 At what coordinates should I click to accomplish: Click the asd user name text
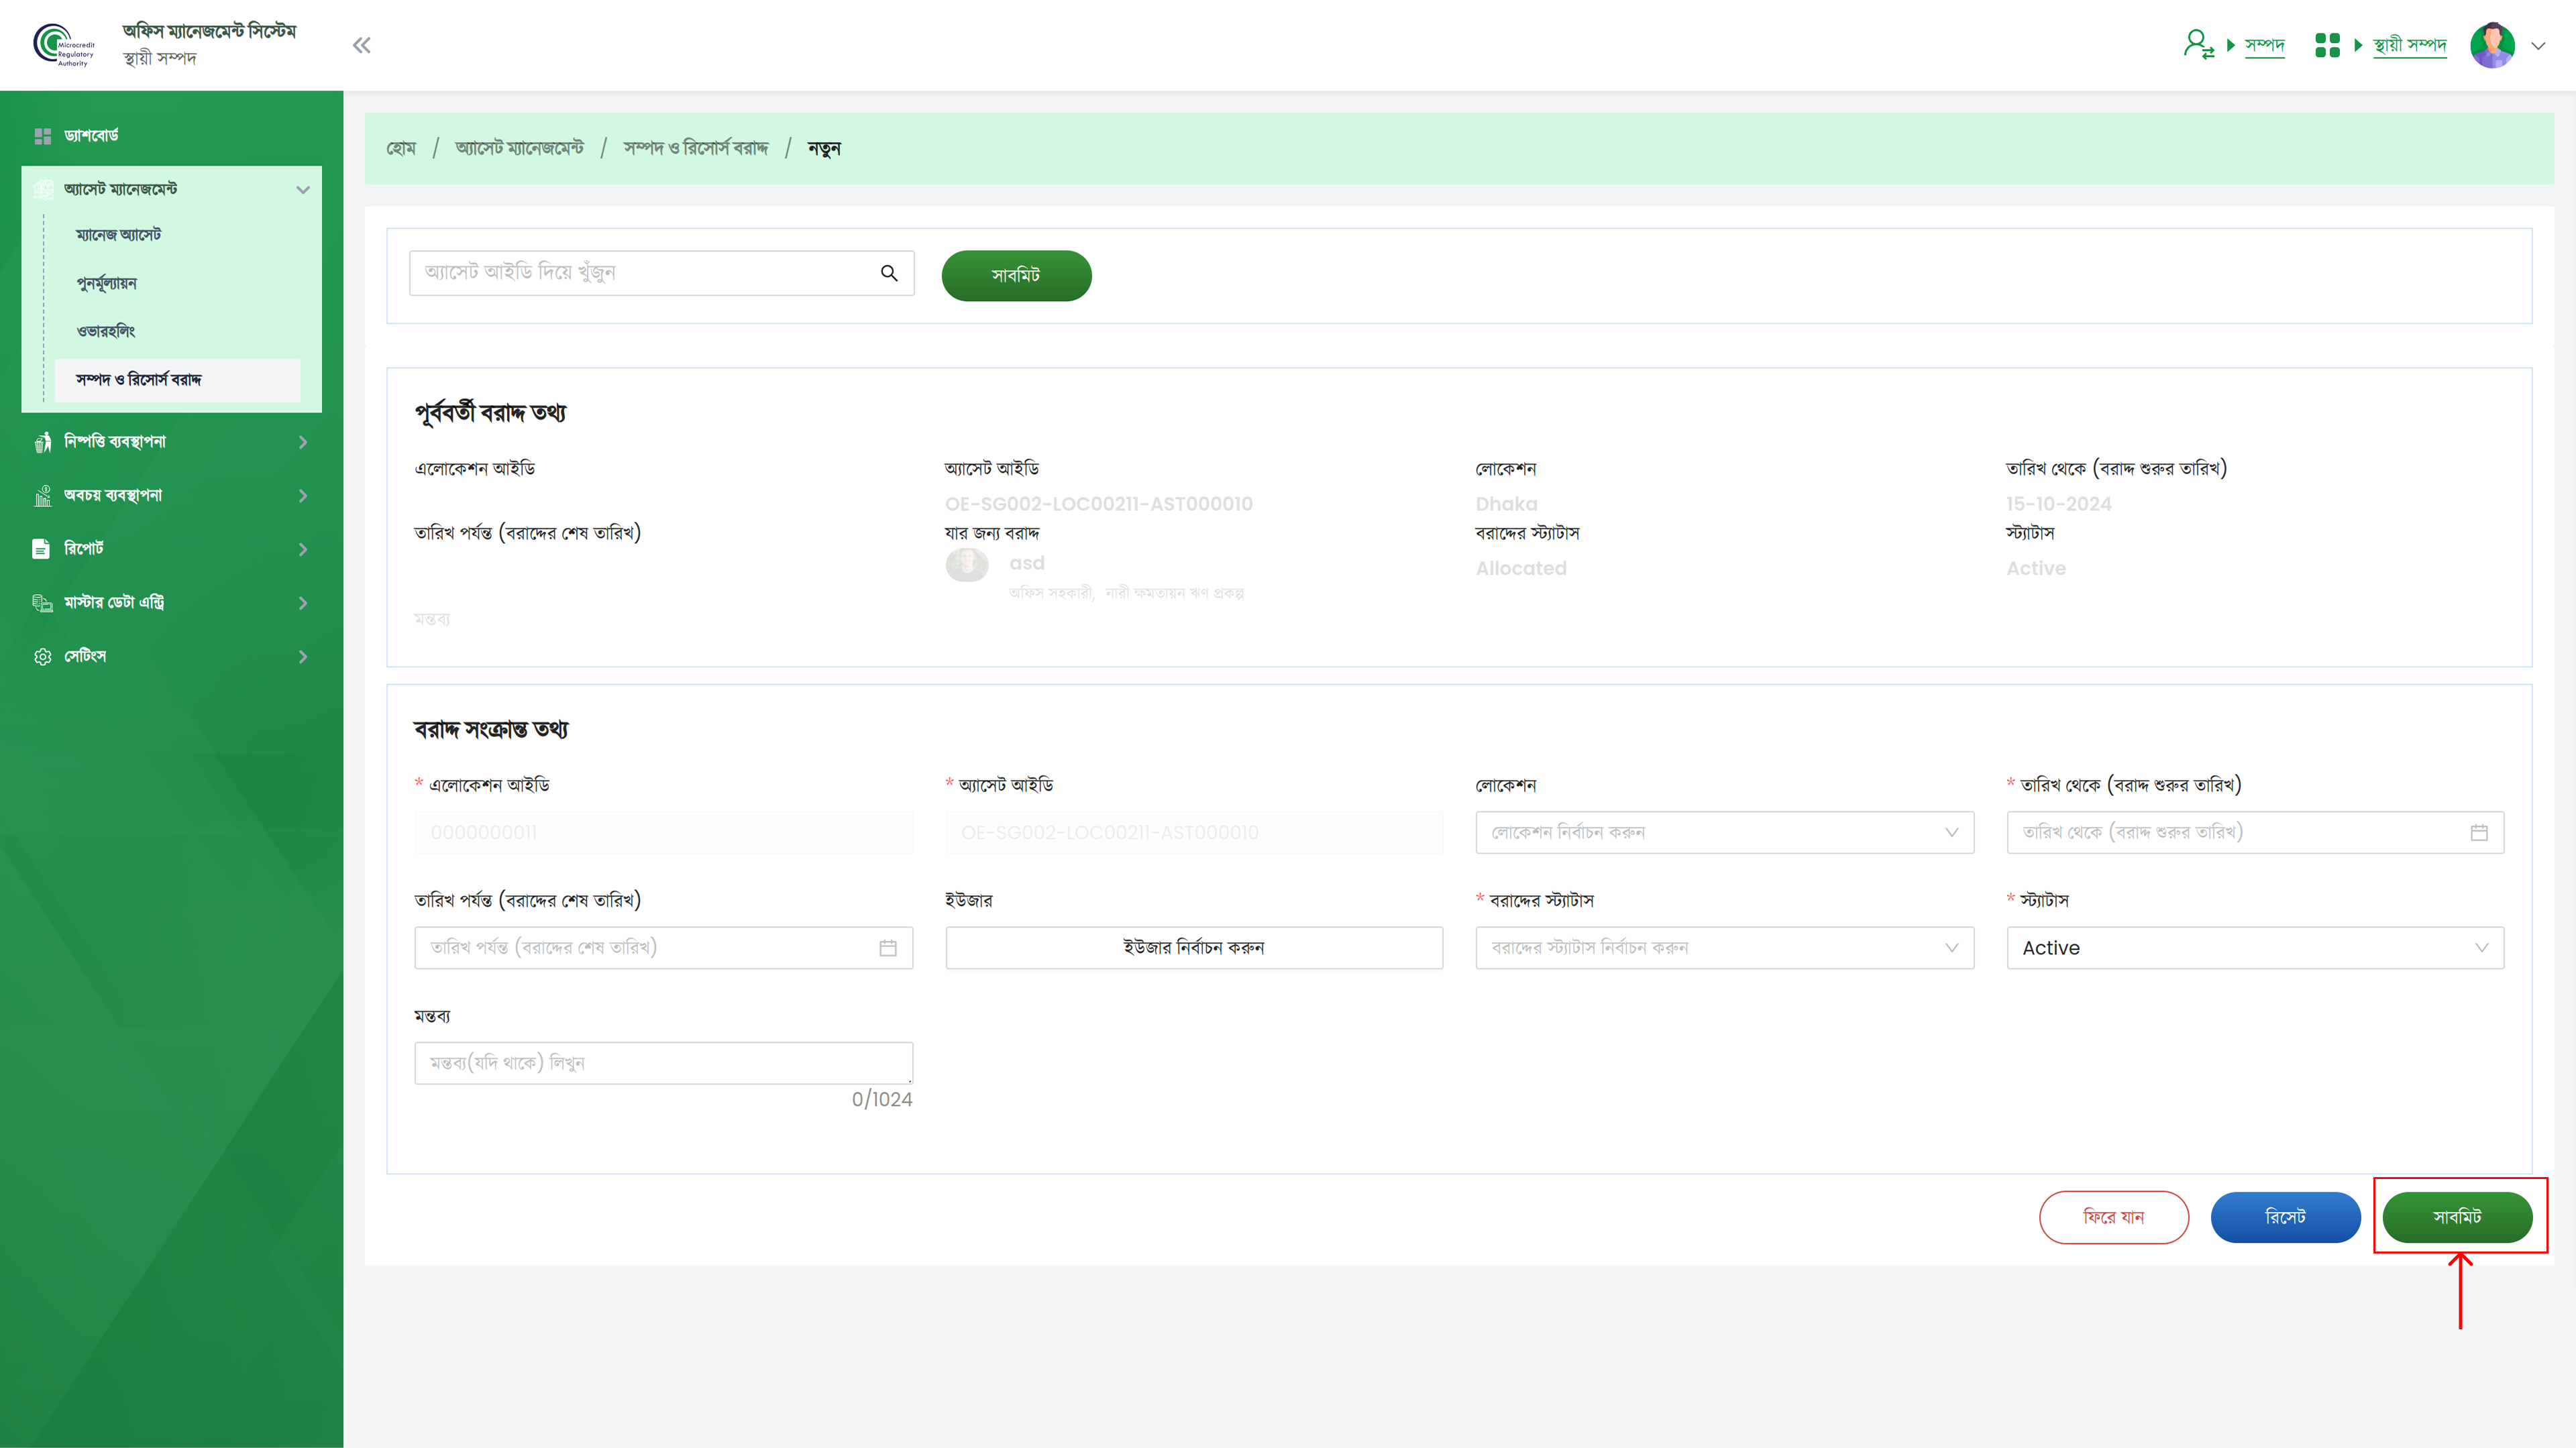coord(1026,563)
